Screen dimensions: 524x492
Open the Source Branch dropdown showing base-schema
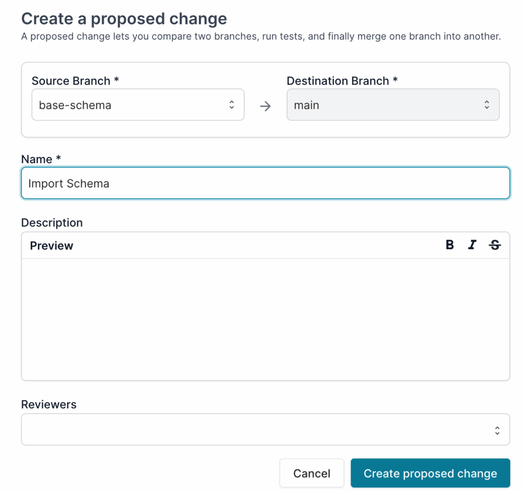click(x=138, y=104)
